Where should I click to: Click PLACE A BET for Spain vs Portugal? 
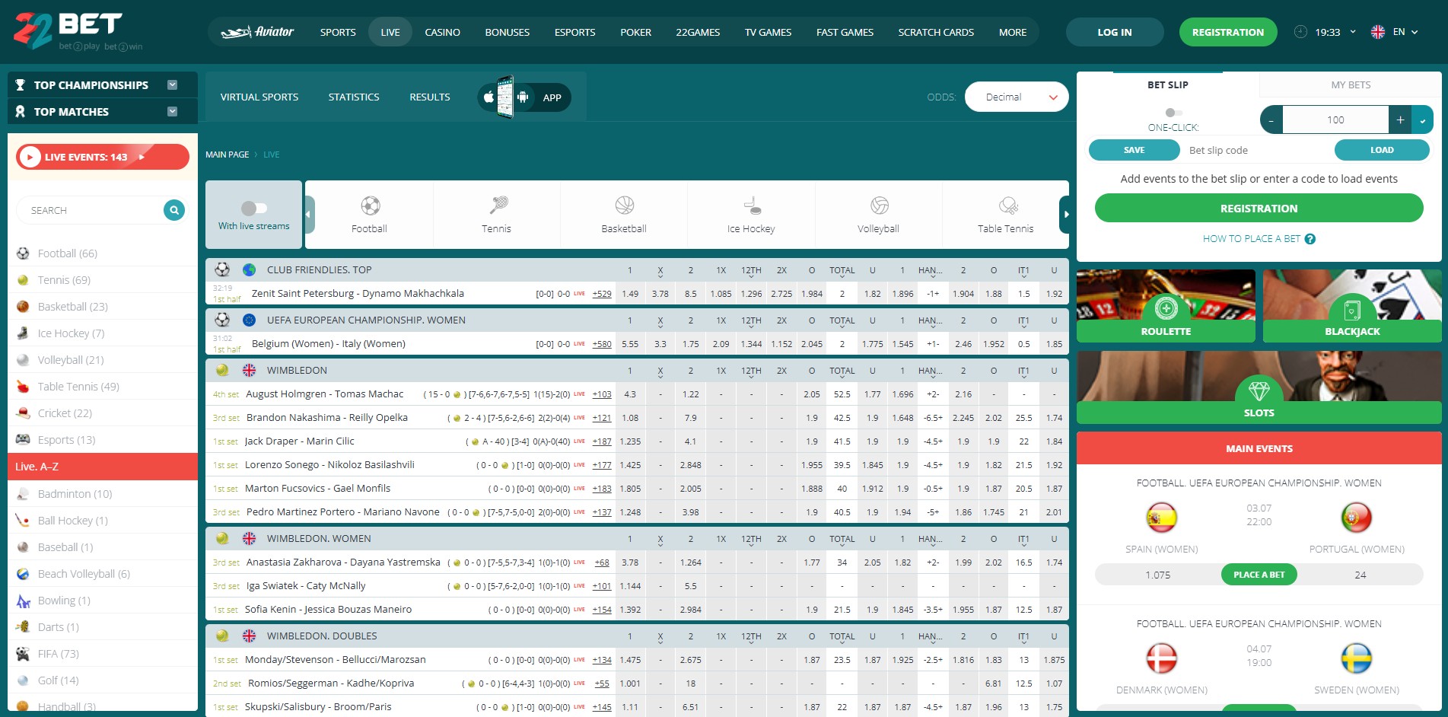[x=1259, y=575]
